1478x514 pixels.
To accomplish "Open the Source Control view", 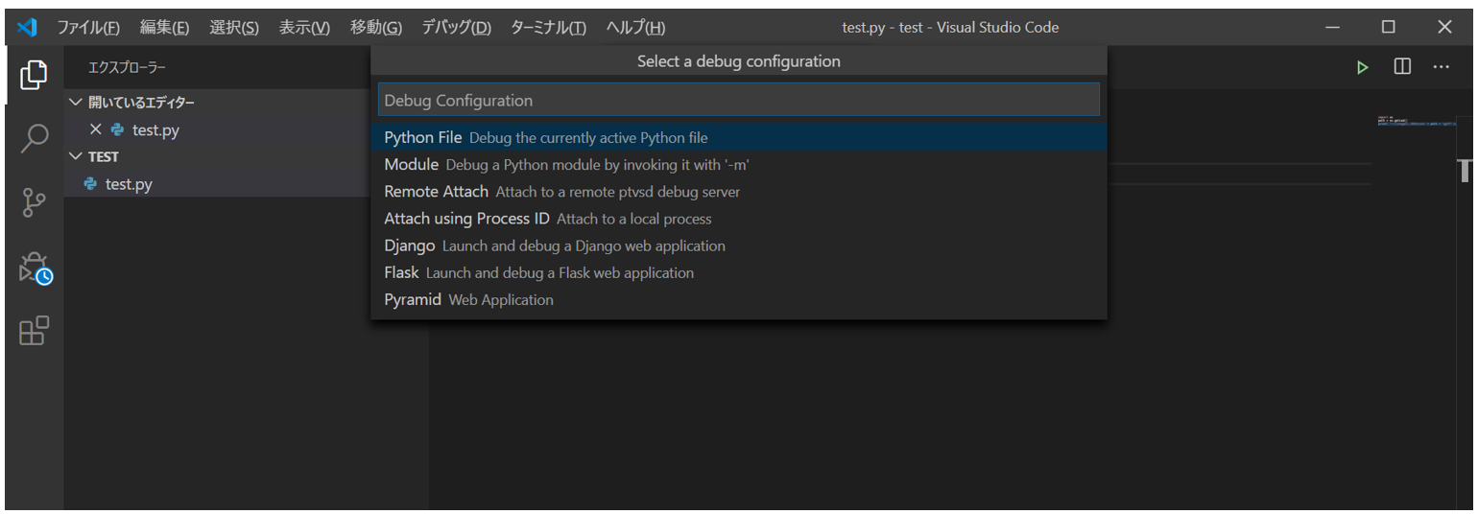I will (x=34, y=202).
